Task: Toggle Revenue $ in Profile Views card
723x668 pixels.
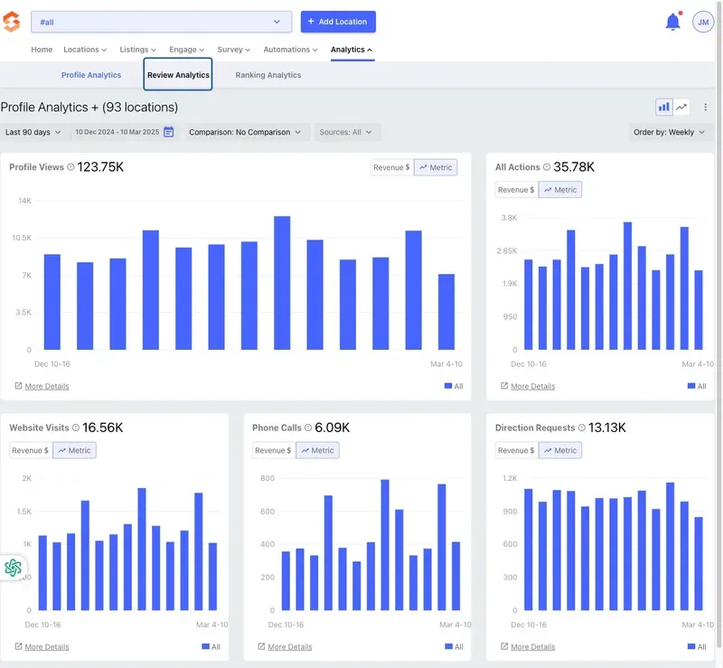Action: point(391,167)
